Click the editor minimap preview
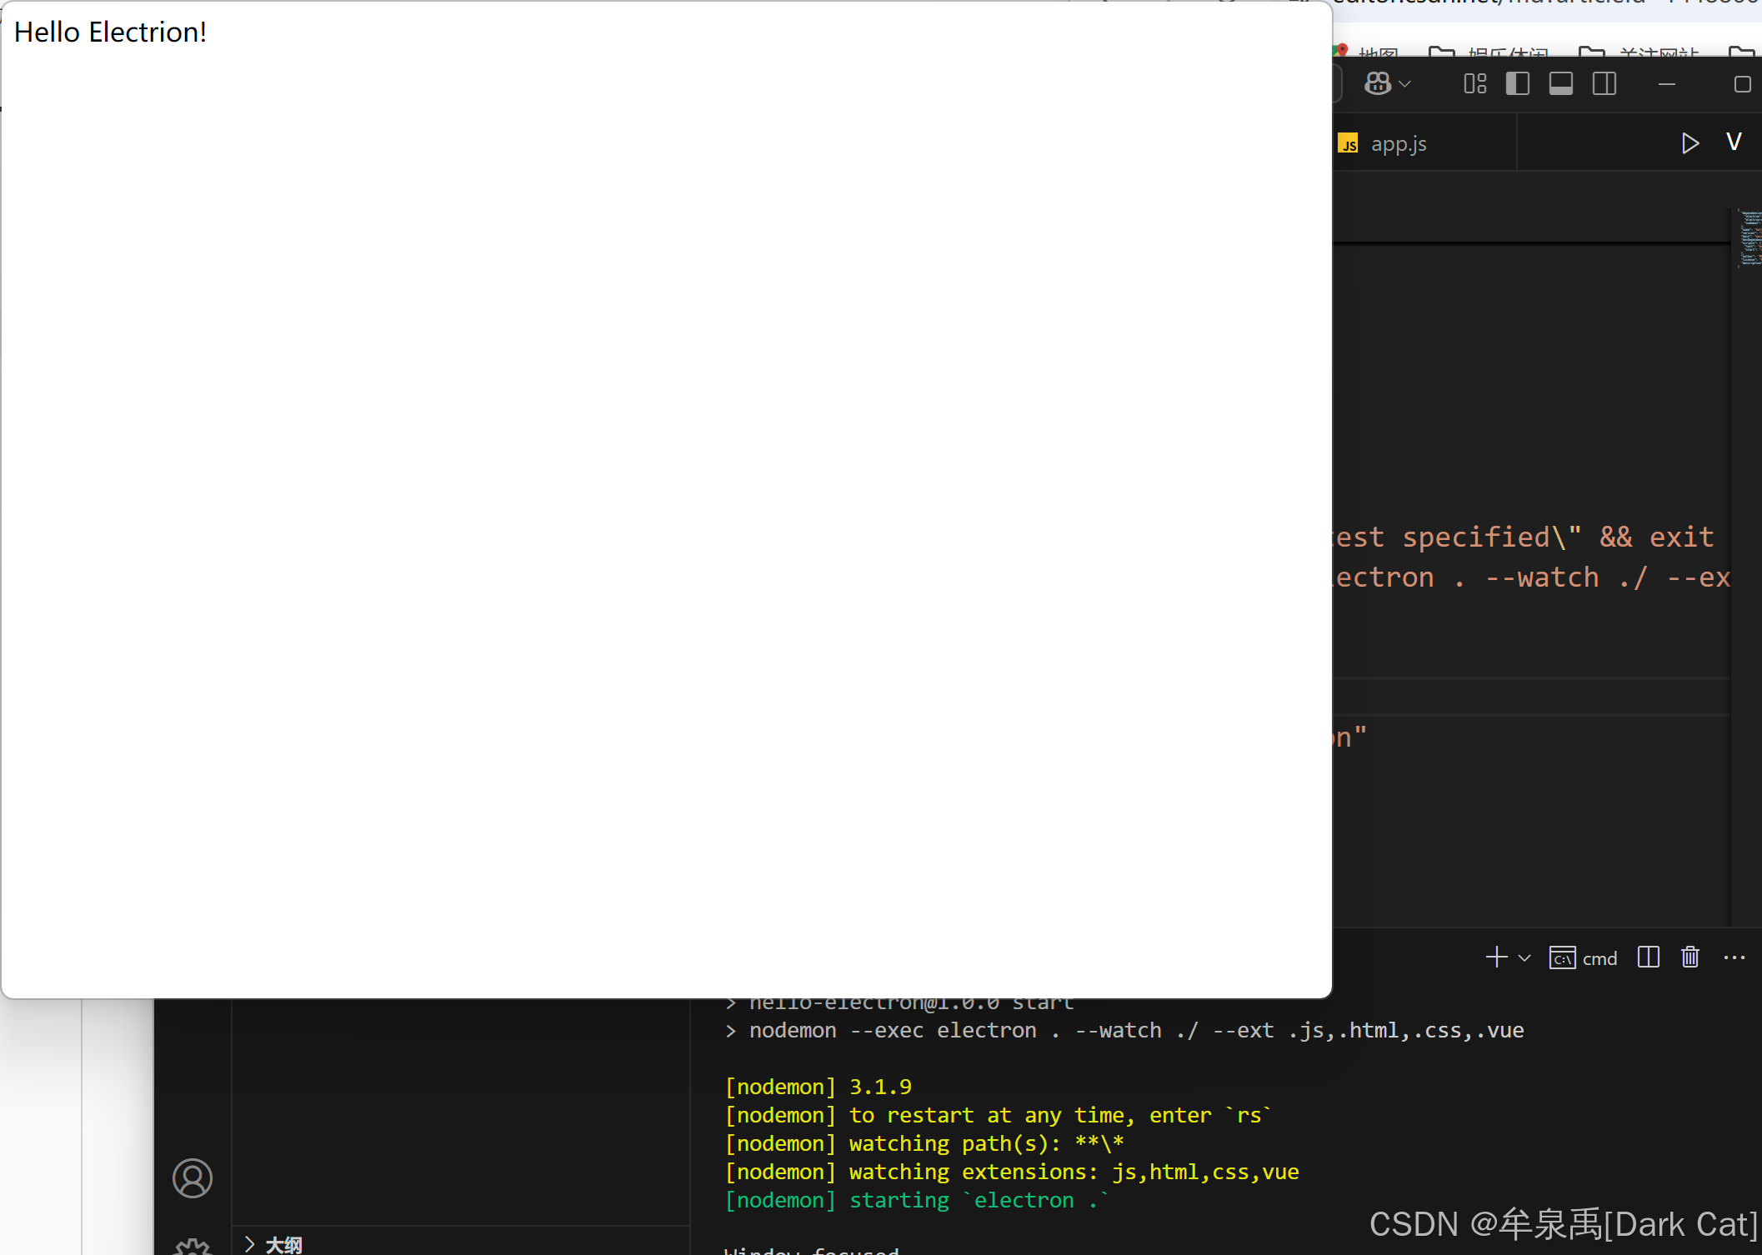Viewport: 1762px width, 1255px height. [1749, 239]
